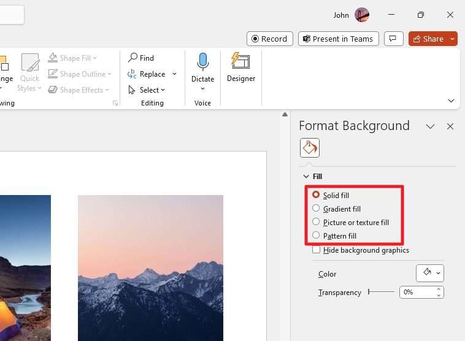Open Format Background task pane options
Image resolution: width=465 pixels, height=341 pixels.
pos(430,126)
